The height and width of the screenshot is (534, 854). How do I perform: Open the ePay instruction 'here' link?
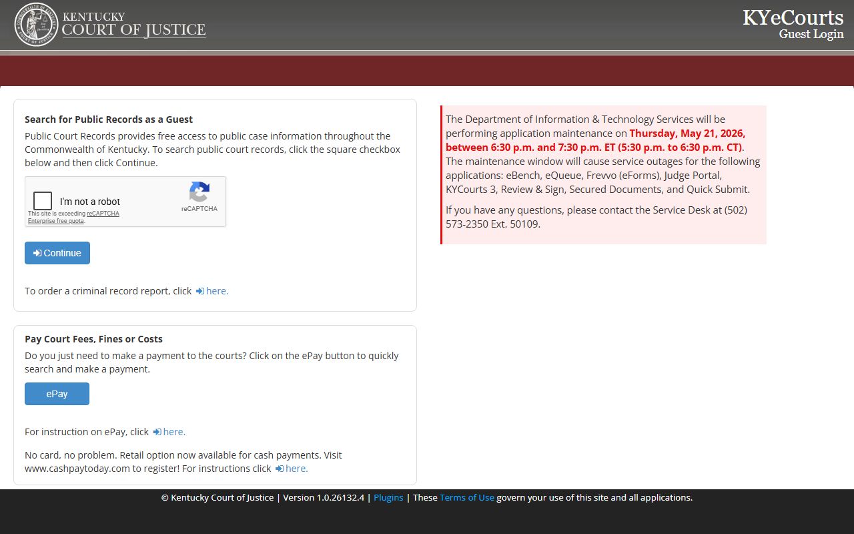point(169,432)
